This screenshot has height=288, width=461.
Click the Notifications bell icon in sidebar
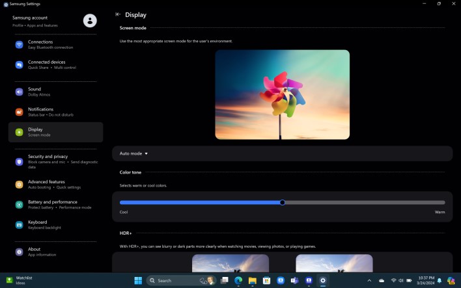pyautogui.click(x=20, y=112)
